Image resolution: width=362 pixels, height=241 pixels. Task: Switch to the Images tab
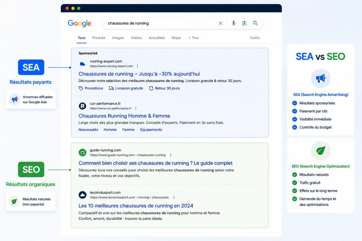tap(118, 38)
